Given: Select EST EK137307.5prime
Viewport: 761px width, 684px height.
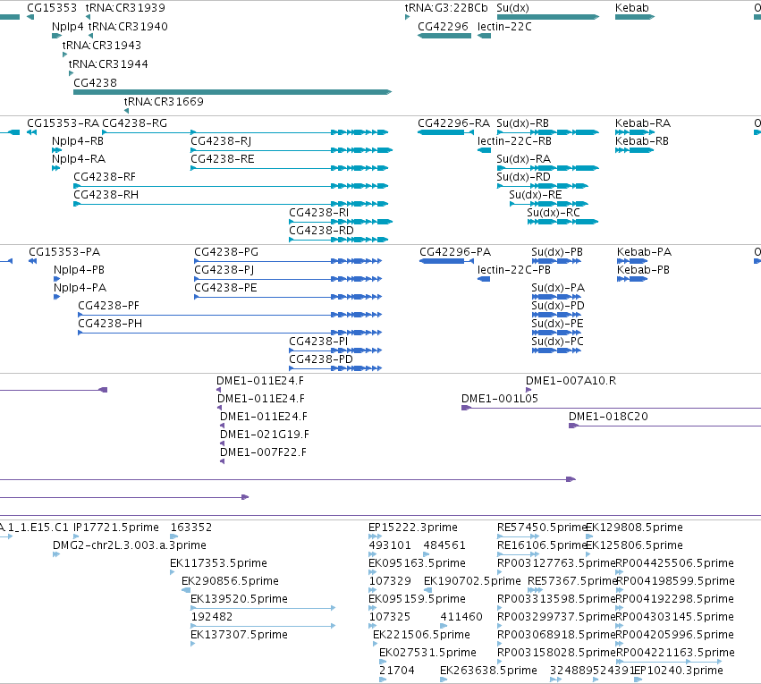Looking at the screenshot, I should pyautogui.click(x=240, y=635).
